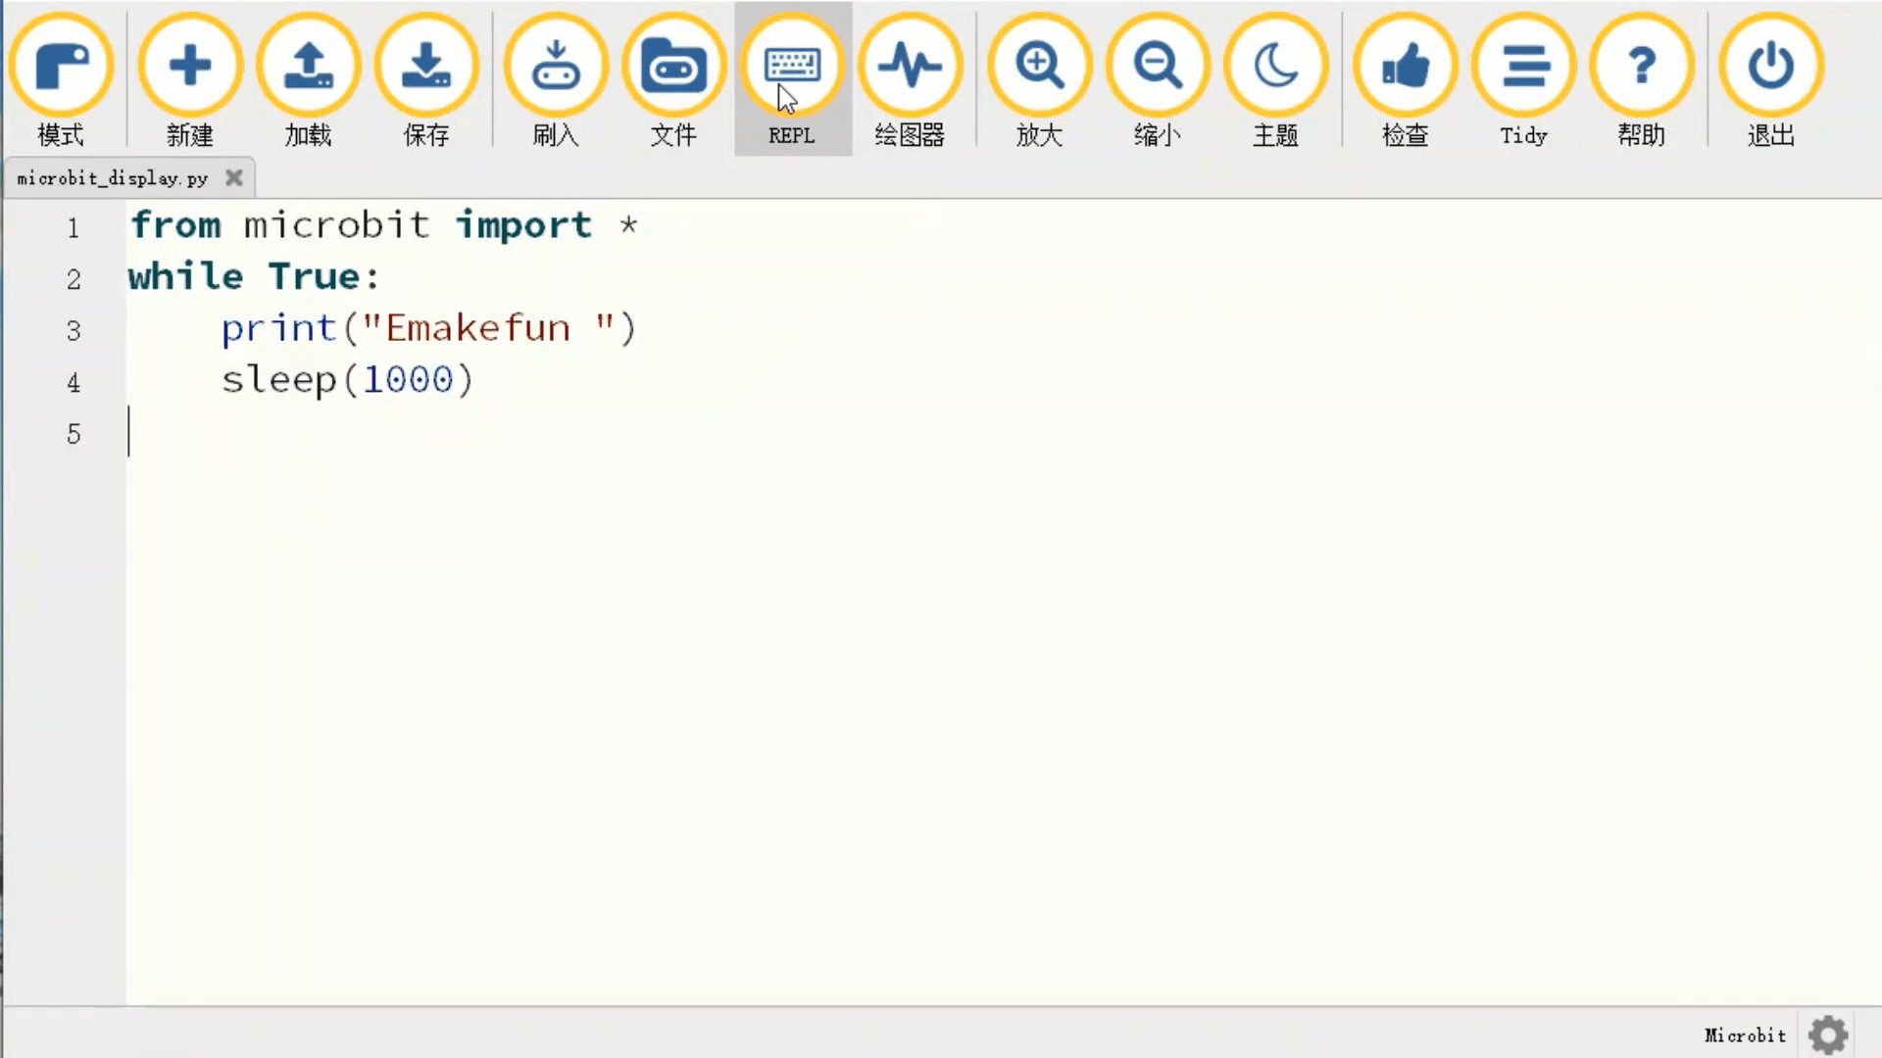The width and height of the screenshot is (1882, 1058).
Task: Open the REPL console
Action: [792, 79]
